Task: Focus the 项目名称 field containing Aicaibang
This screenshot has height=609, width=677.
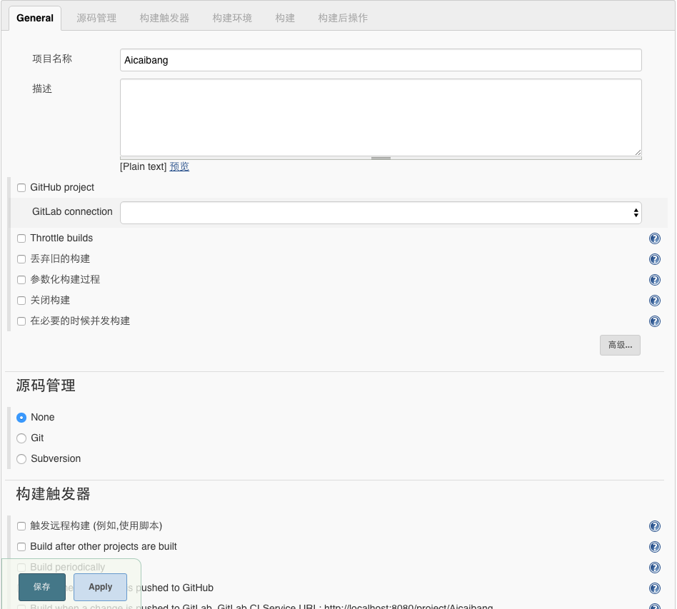Action: coord(381,60)
